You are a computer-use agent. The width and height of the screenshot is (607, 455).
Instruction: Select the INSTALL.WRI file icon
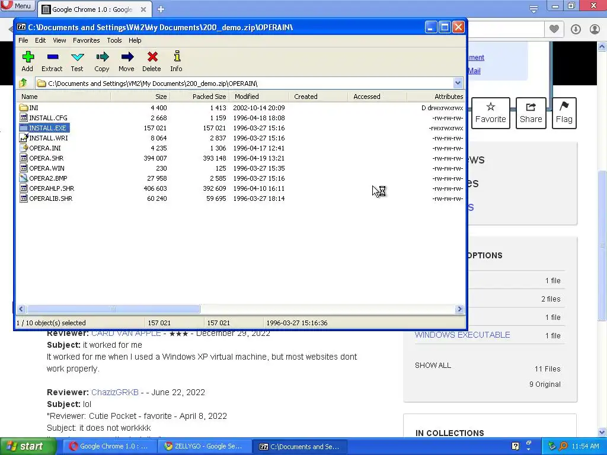24,137
